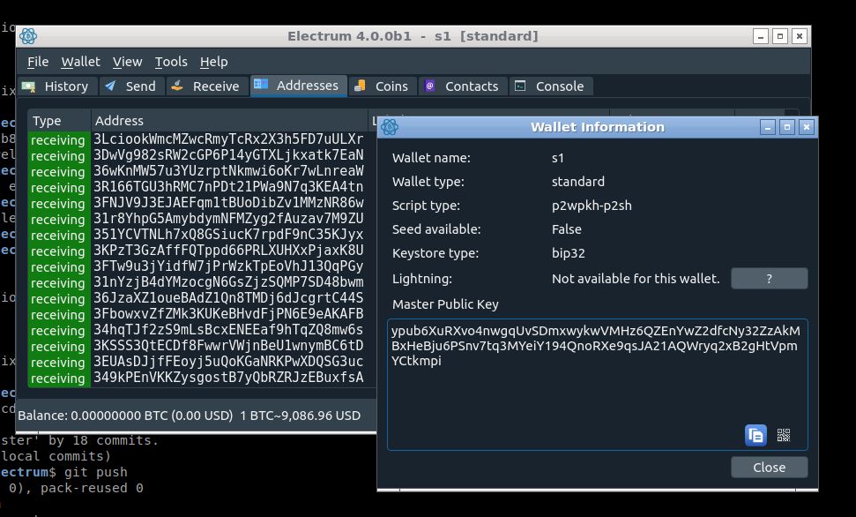Viewport: 856px width, 517px height.
Task: Select address 3FbowxvZfZMk3KUKeBHvdFjPN6E9eAKAFB
Action: [x=228, y=314]
